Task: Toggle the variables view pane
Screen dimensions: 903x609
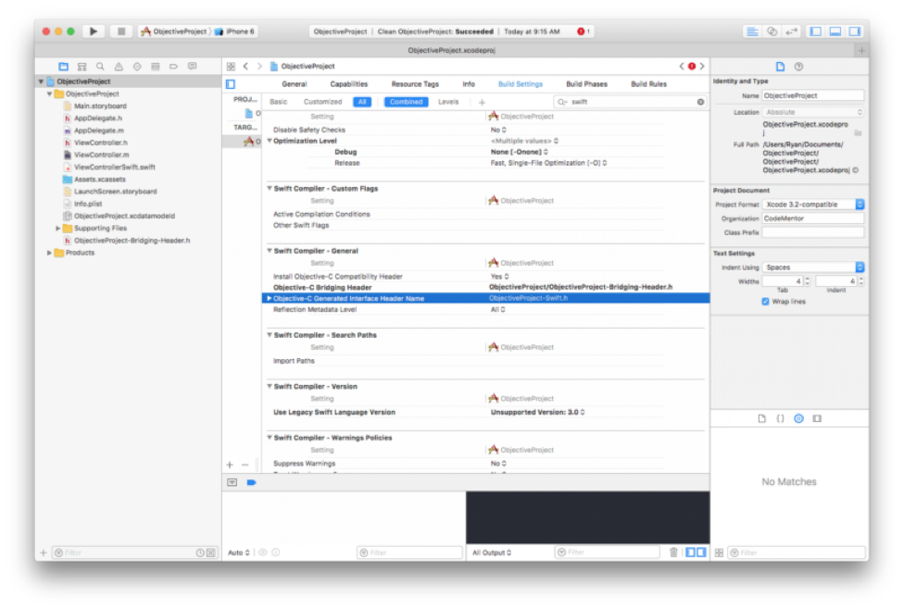Action: (x=691, y=553)
